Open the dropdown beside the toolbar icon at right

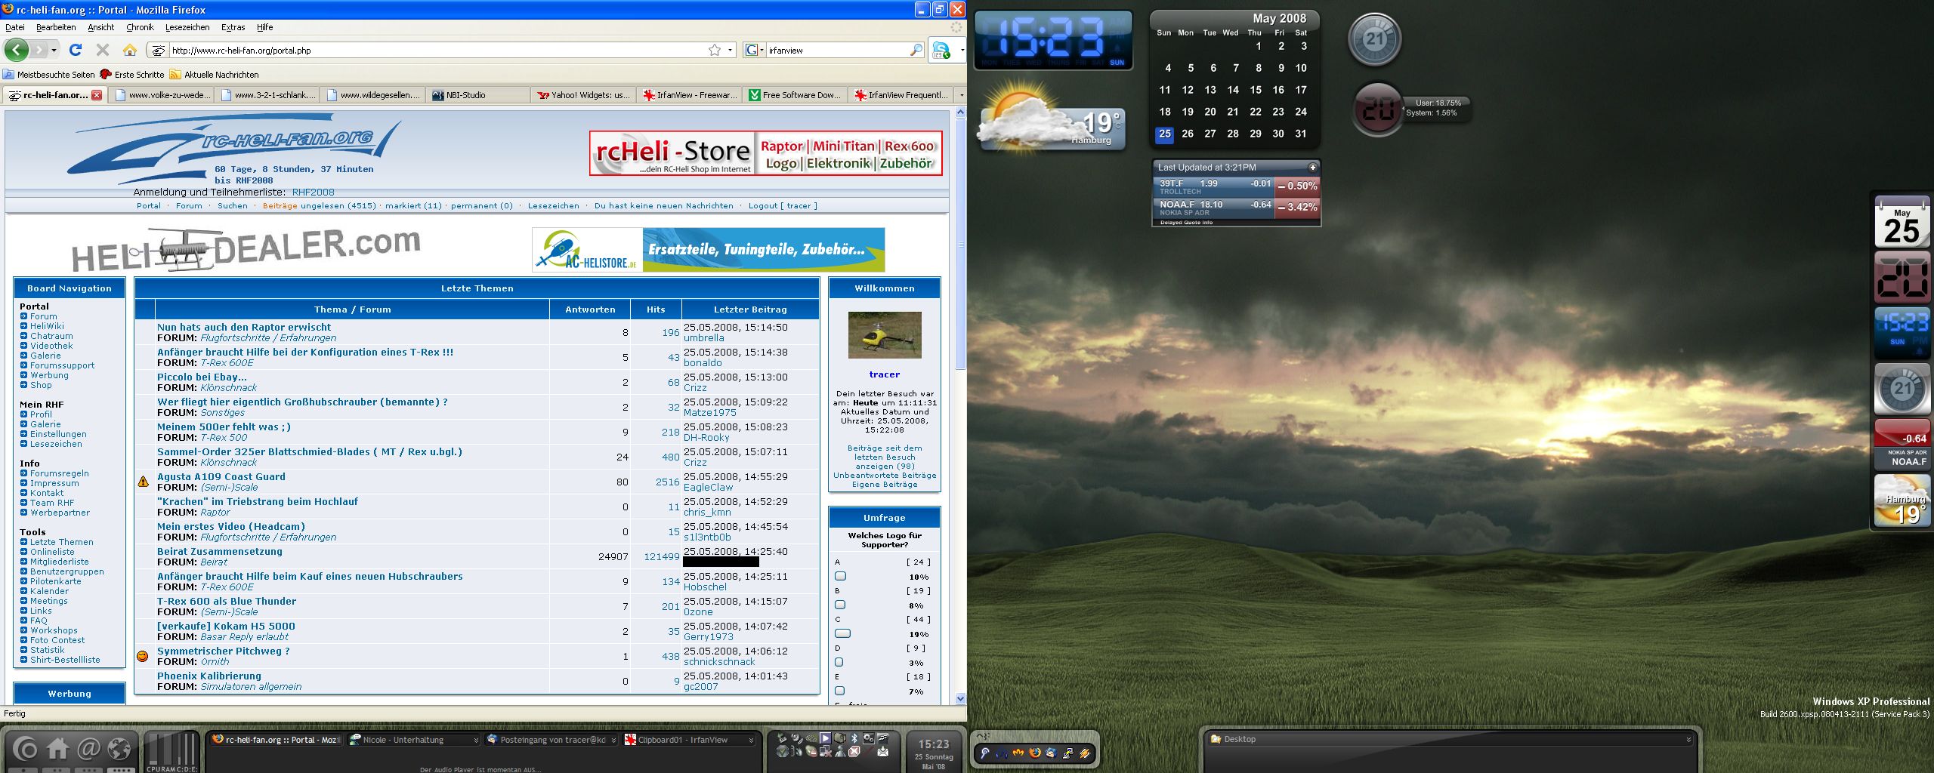[962, 51]
